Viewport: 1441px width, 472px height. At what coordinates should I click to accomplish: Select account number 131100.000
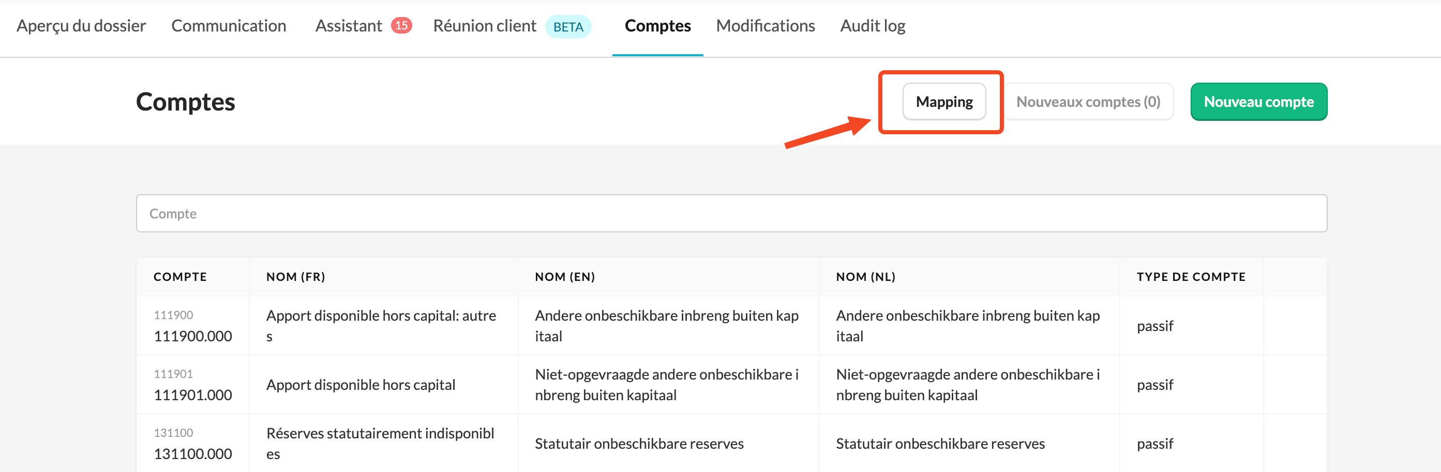pos(192,453)
